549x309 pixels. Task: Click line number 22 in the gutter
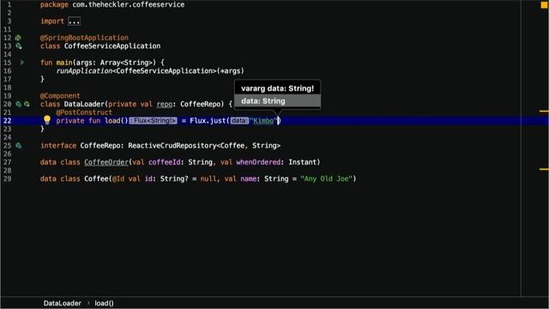[x=8, y=121]
